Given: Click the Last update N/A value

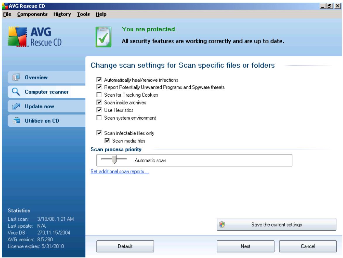Looking at the screenshot, I should [x=41, y=226].
